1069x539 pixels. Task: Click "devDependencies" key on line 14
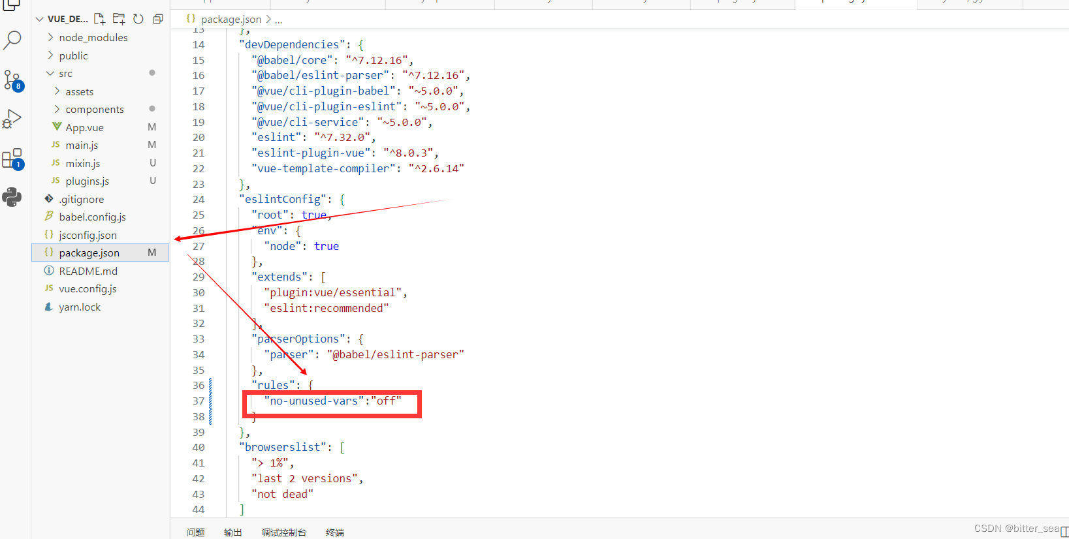(x=292, y=44)
